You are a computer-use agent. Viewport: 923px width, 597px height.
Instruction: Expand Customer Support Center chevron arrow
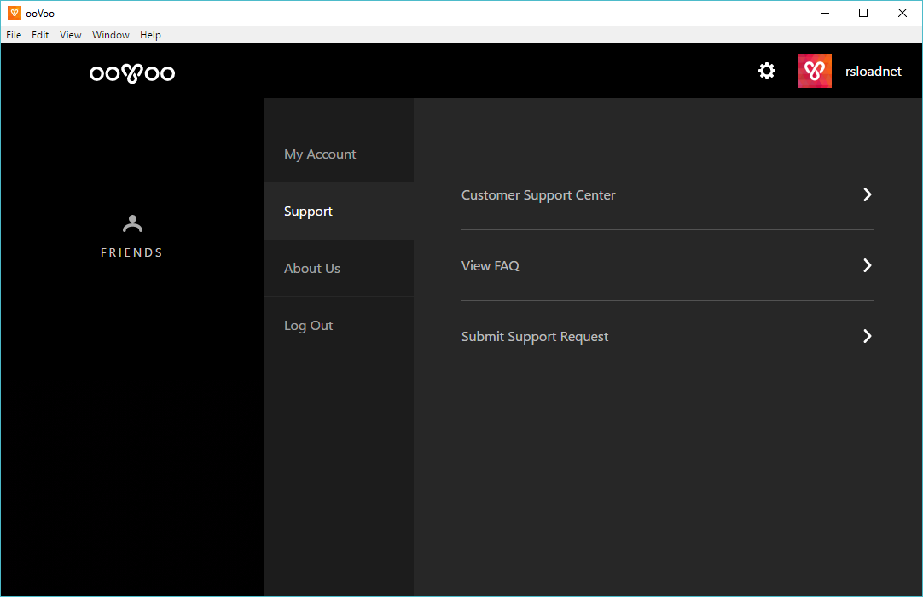(x=867, y=194)
